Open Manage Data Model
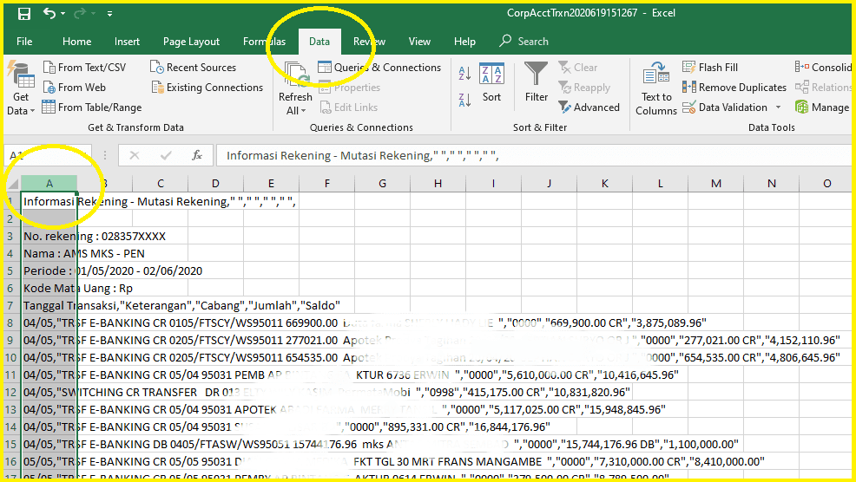 point(823,107)
